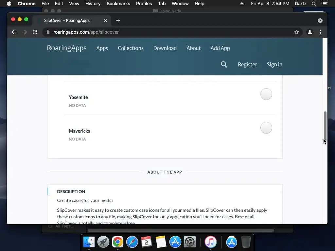This screenshot has height=251, width=335.
Task: Click the eject icon in menu bar
Action: click(242, 4)
